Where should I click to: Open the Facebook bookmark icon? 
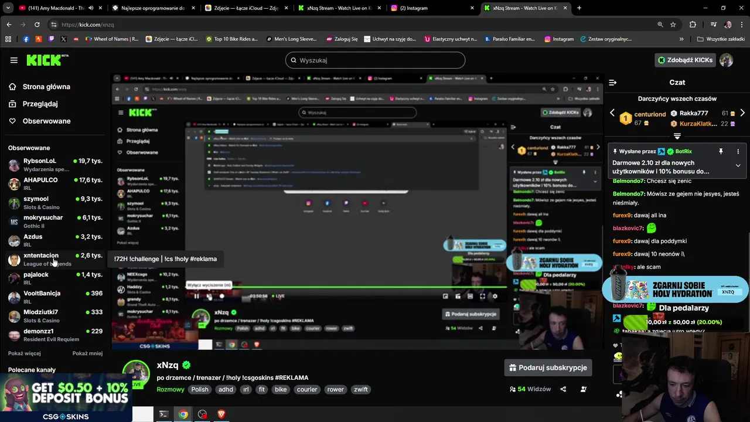[26, 39]
